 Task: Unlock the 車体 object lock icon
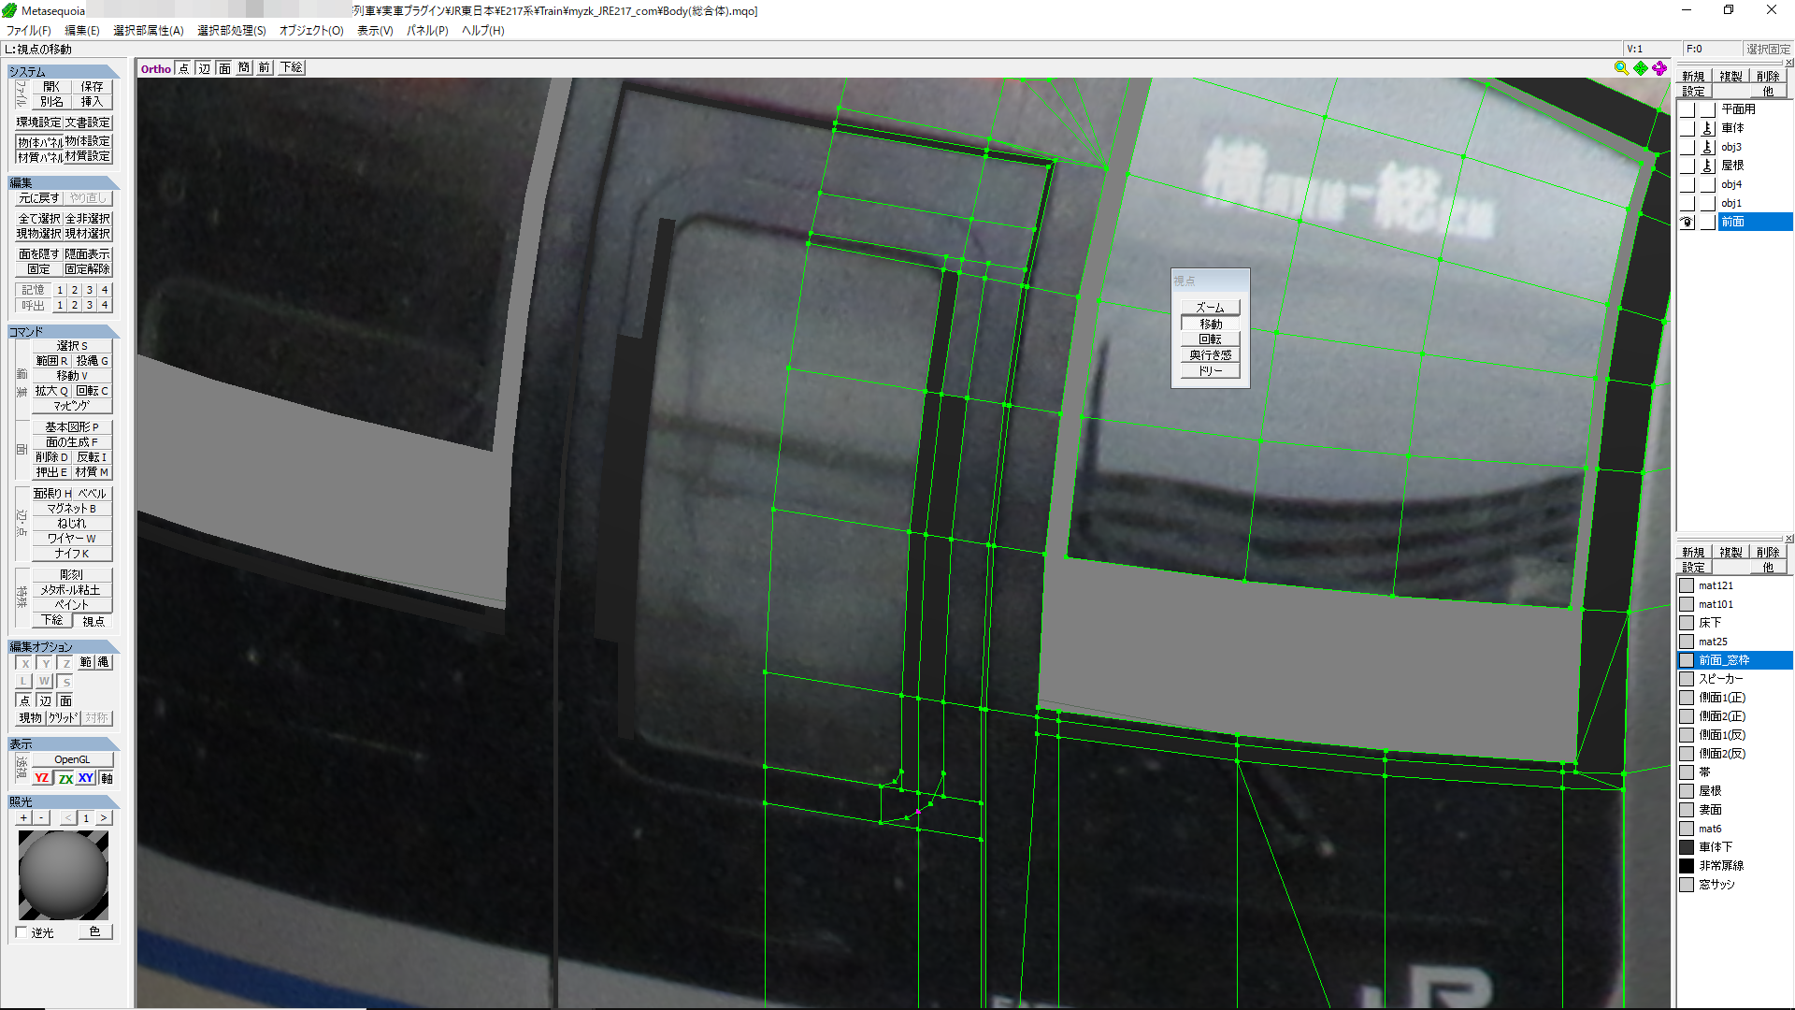click(1707, 128)
